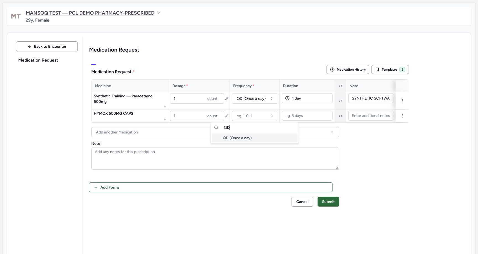
Task: Click the frequency search field with QD
Action: [x=259, y=127]
